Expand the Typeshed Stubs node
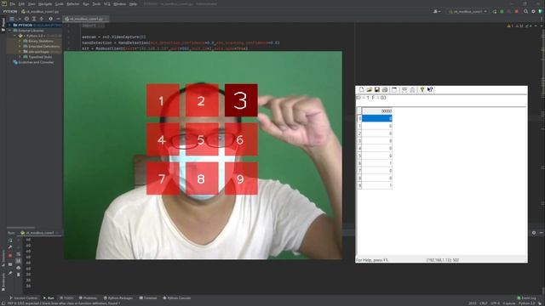The image size is (545, 306). [20, 57]
